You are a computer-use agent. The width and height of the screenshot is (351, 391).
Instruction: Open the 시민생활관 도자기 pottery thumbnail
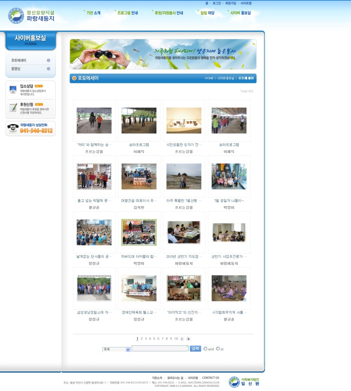click(x=184, y=121)
